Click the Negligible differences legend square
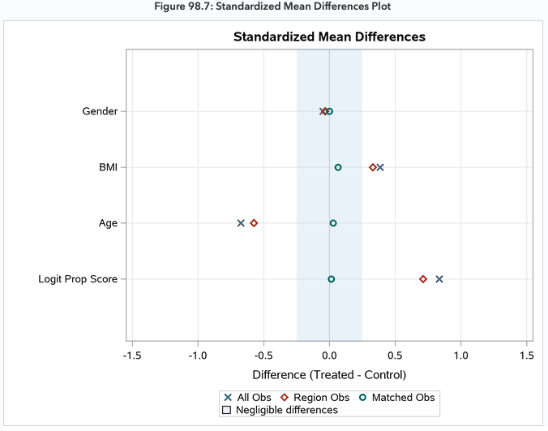 pos(228,411)
